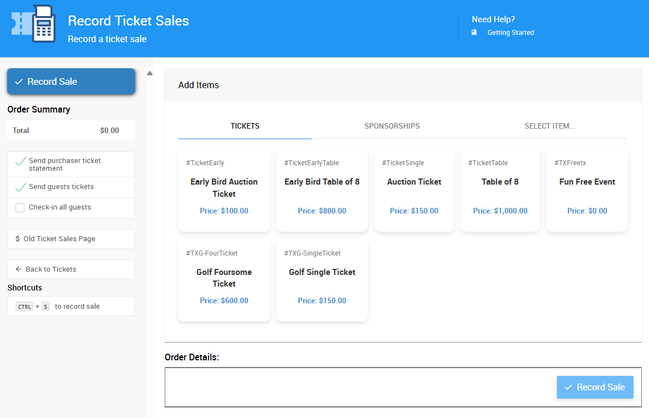The image size is (649, 418).
Task: Click the CTRL key badge in Shortcuts
Action: [24, 306]
